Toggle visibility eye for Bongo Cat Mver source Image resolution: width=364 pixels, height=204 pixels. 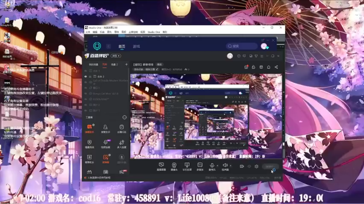click(x=86, y=94)
